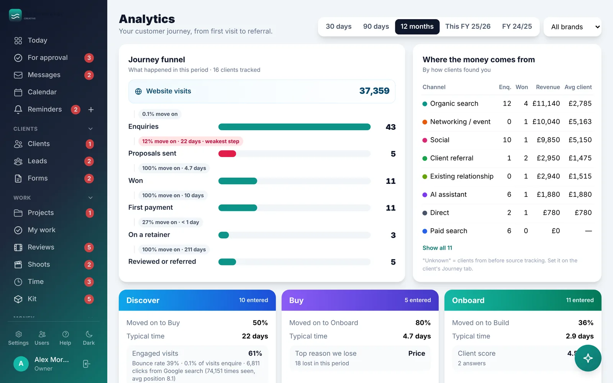Click the Top reason we lose box

coord(360,358)
